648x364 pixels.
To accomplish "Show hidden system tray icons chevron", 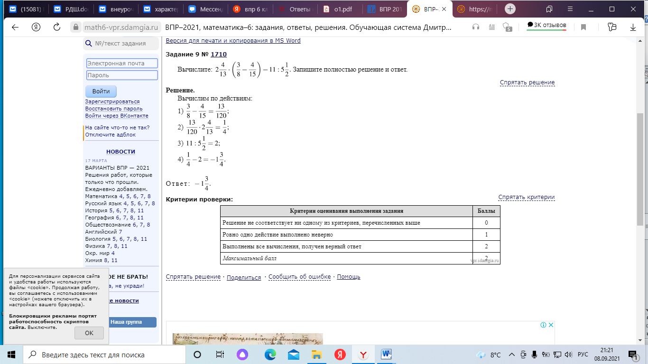I will (x=512, y=355).
